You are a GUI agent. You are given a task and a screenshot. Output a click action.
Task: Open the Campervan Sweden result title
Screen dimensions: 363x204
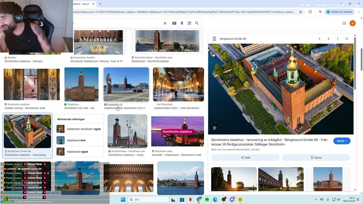[x=98, y=61]
